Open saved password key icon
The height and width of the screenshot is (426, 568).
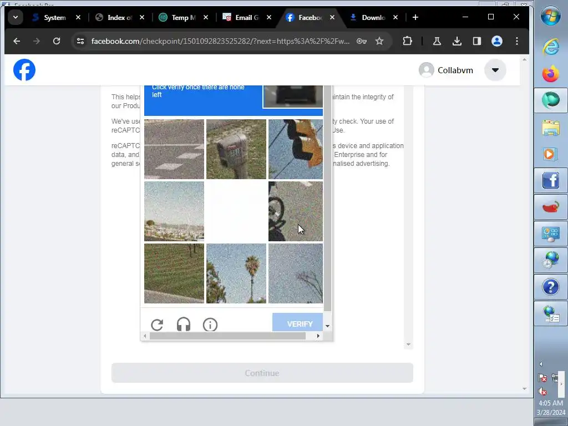point(362,41)
